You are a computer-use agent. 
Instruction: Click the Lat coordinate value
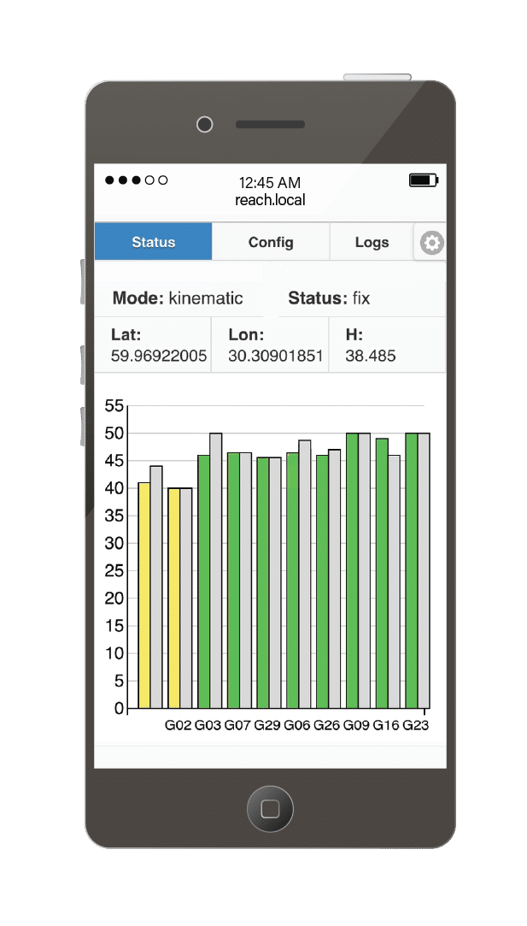(x=159, y=356)
